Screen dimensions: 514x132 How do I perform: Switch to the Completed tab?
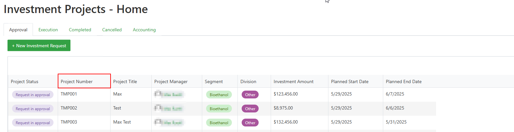pyautogui.click(x=80, y=30)
